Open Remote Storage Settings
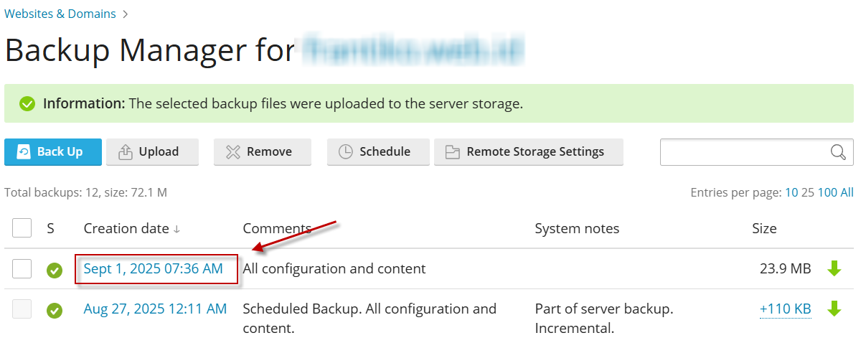The width and height of the screenshot is (866, 343). pos(528,151)
